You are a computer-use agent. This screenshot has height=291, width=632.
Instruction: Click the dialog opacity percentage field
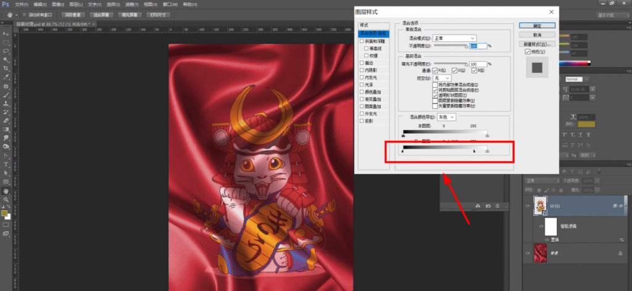click(478, 46)
